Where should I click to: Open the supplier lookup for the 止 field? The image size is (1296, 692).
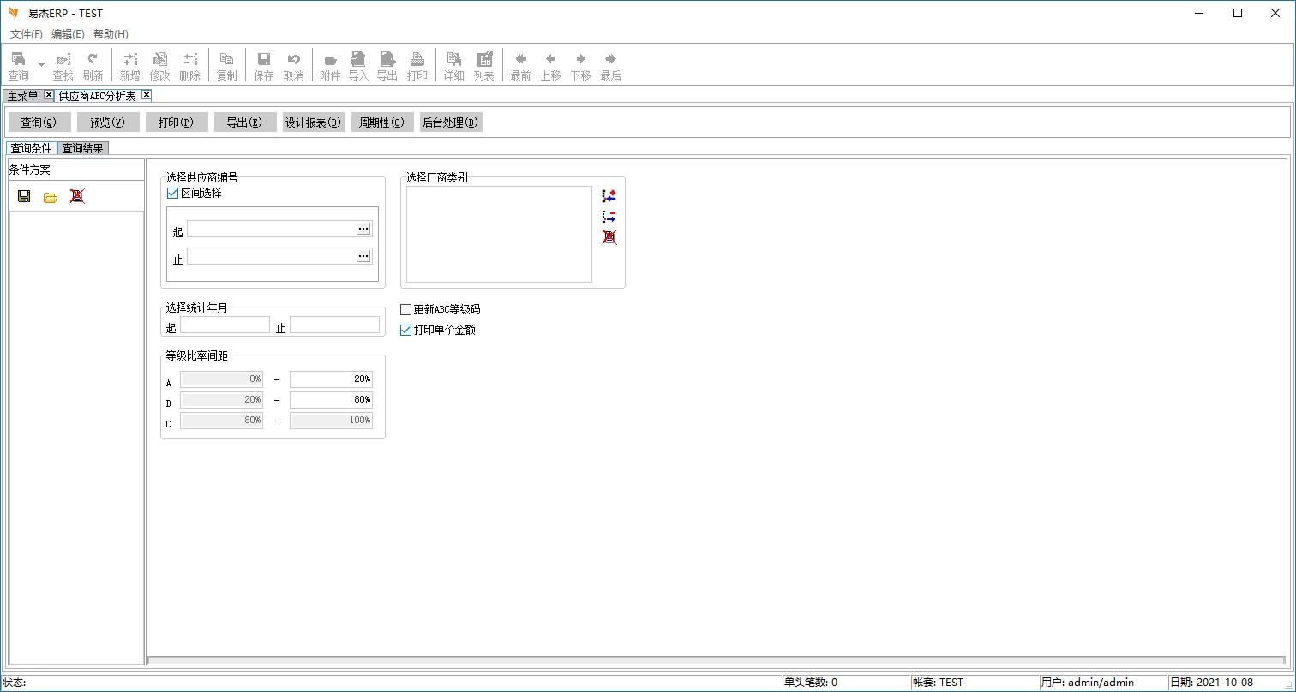coord(363,256)
